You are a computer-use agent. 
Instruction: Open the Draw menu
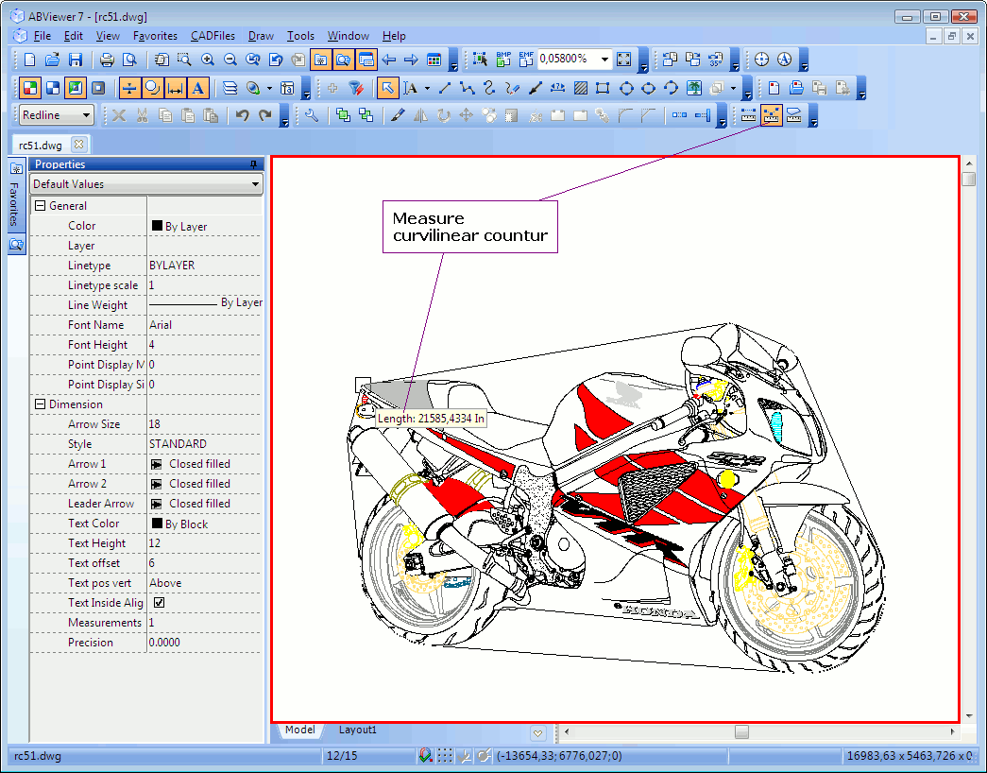tap(261, 36)
